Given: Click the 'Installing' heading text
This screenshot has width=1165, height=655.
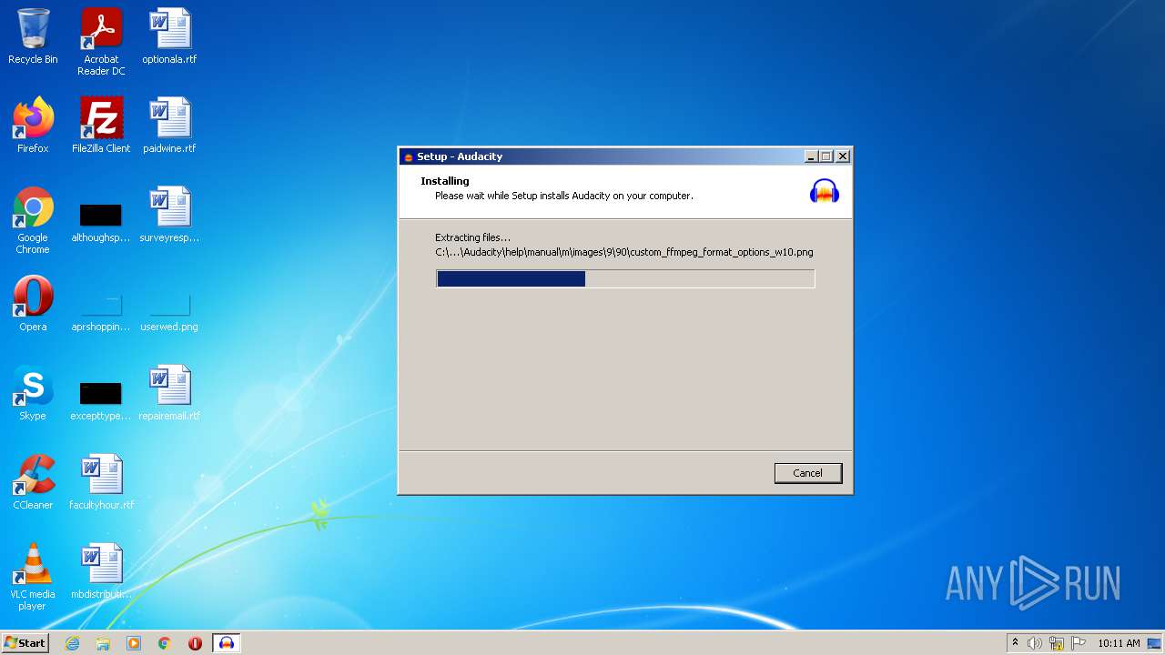Looking at the screenshot, I should pyautogui.click(x=445, y=181).
